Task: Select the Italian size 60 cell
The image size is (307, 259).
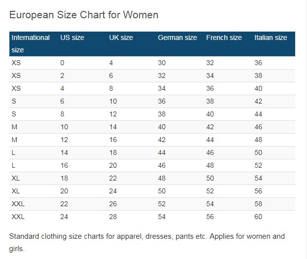Action: pos(259,217)
